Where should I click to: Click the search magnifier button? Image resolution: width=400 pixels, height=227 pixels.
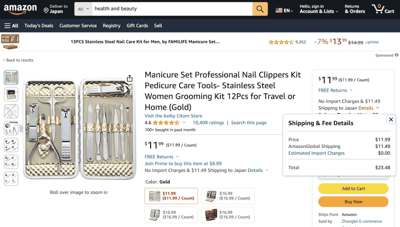260,8
